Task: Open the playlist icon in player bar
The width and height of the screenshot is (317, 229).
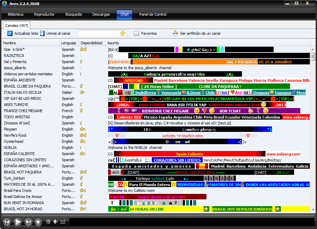Action: [48, 222]
